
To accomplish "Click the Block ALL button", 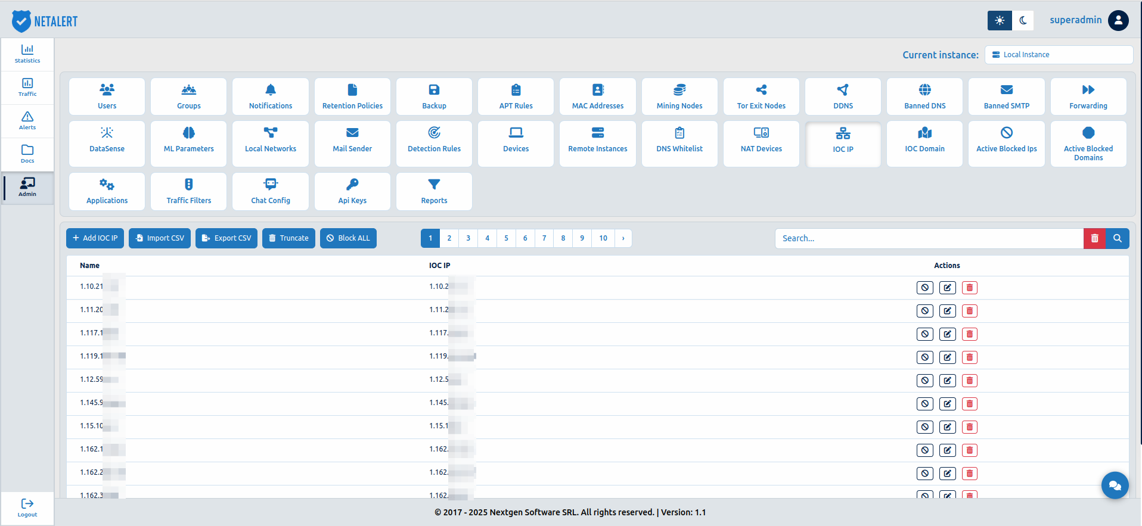I will click(348, 238).
